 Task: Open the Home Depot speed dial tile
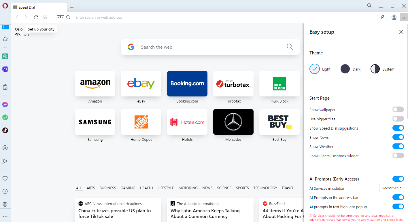point(141,122)
